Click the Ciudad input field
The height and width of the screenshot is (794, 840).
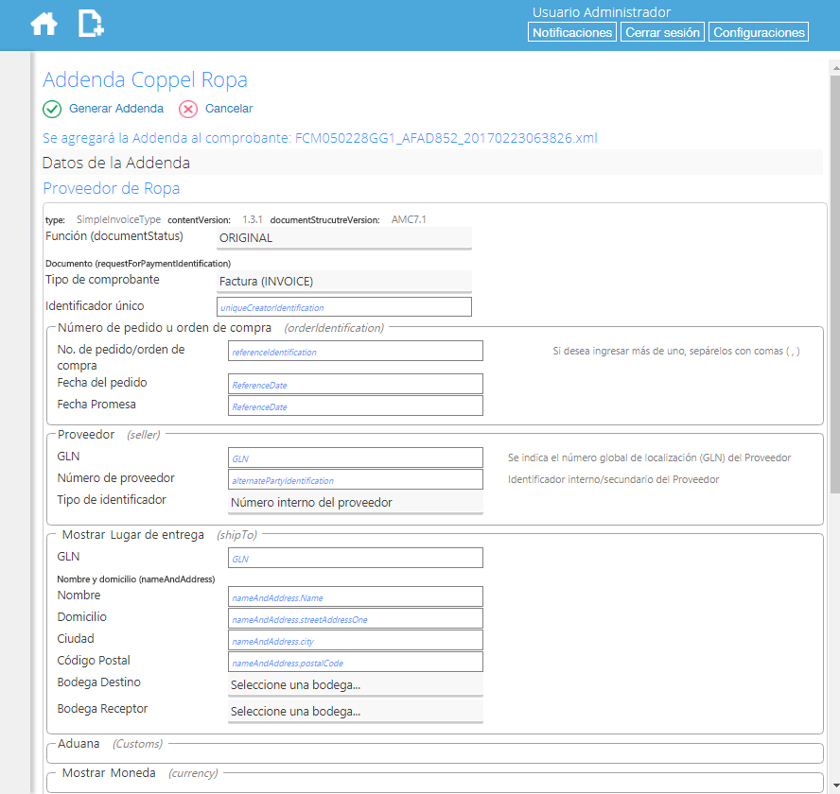[355, 640]
